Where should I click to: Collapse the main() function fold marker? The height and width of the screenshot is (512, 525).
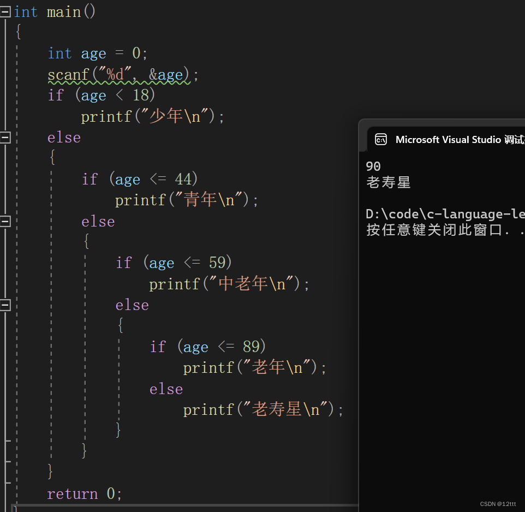pos(5,11)
